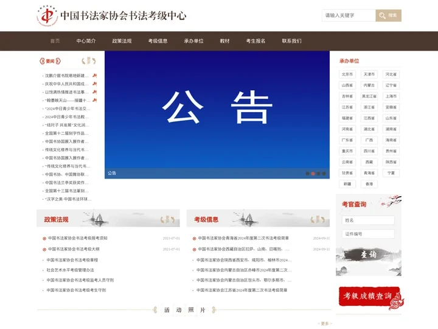Select 考级信息 in the navigation bar
This screenshot has height=329, width=438.
158,41
